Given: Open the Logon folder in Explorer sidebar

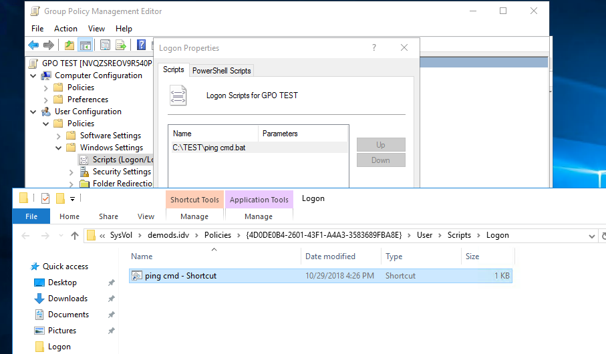Looking at the screenshot, I should tap(59, 347).
